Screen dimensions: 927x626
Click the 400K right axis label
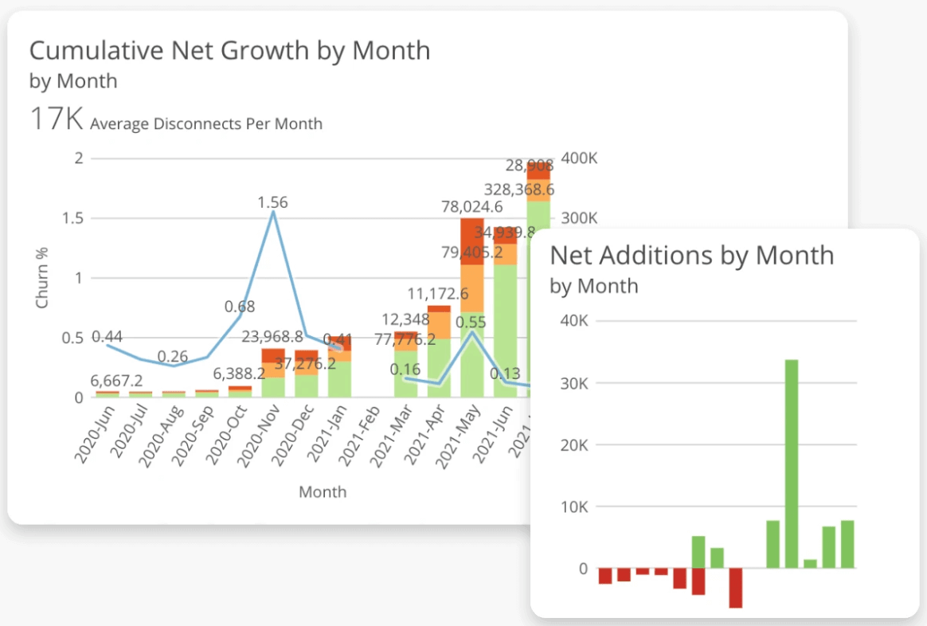579,158
